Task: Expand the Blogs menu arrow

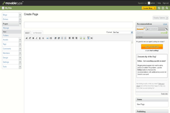Action: click(20, 15)
